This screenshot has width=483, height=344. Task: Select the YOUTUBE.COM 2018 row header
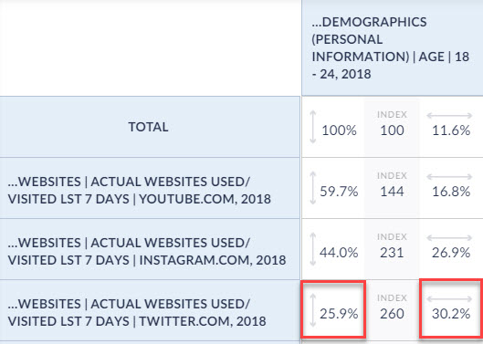coord(150,188)
